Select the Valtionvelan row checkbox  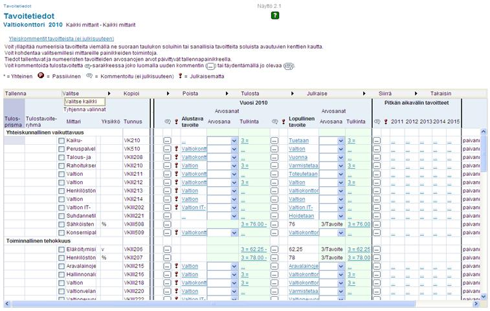click(x=61, y=292)
